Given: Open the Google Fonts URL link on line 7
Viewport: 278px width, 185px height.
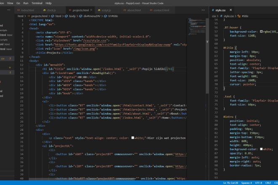Looking at the screenshot, I should [x=113, y=45].
